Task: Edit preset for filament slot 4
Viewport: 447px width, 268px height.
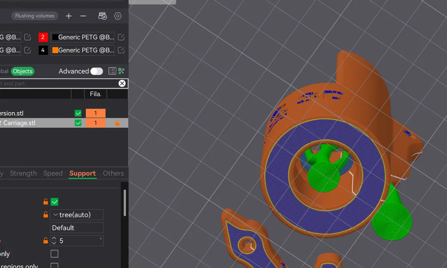Action: tap(121, 50)
